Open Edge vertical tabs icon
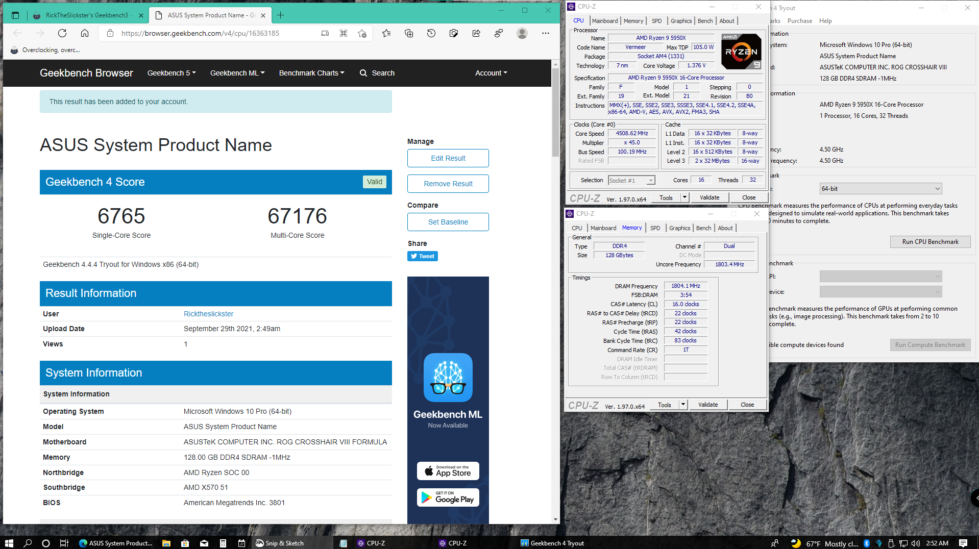 [15, 15]
